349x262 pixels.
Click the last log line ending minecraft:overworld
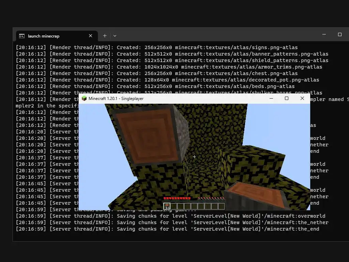click(170, 216)
